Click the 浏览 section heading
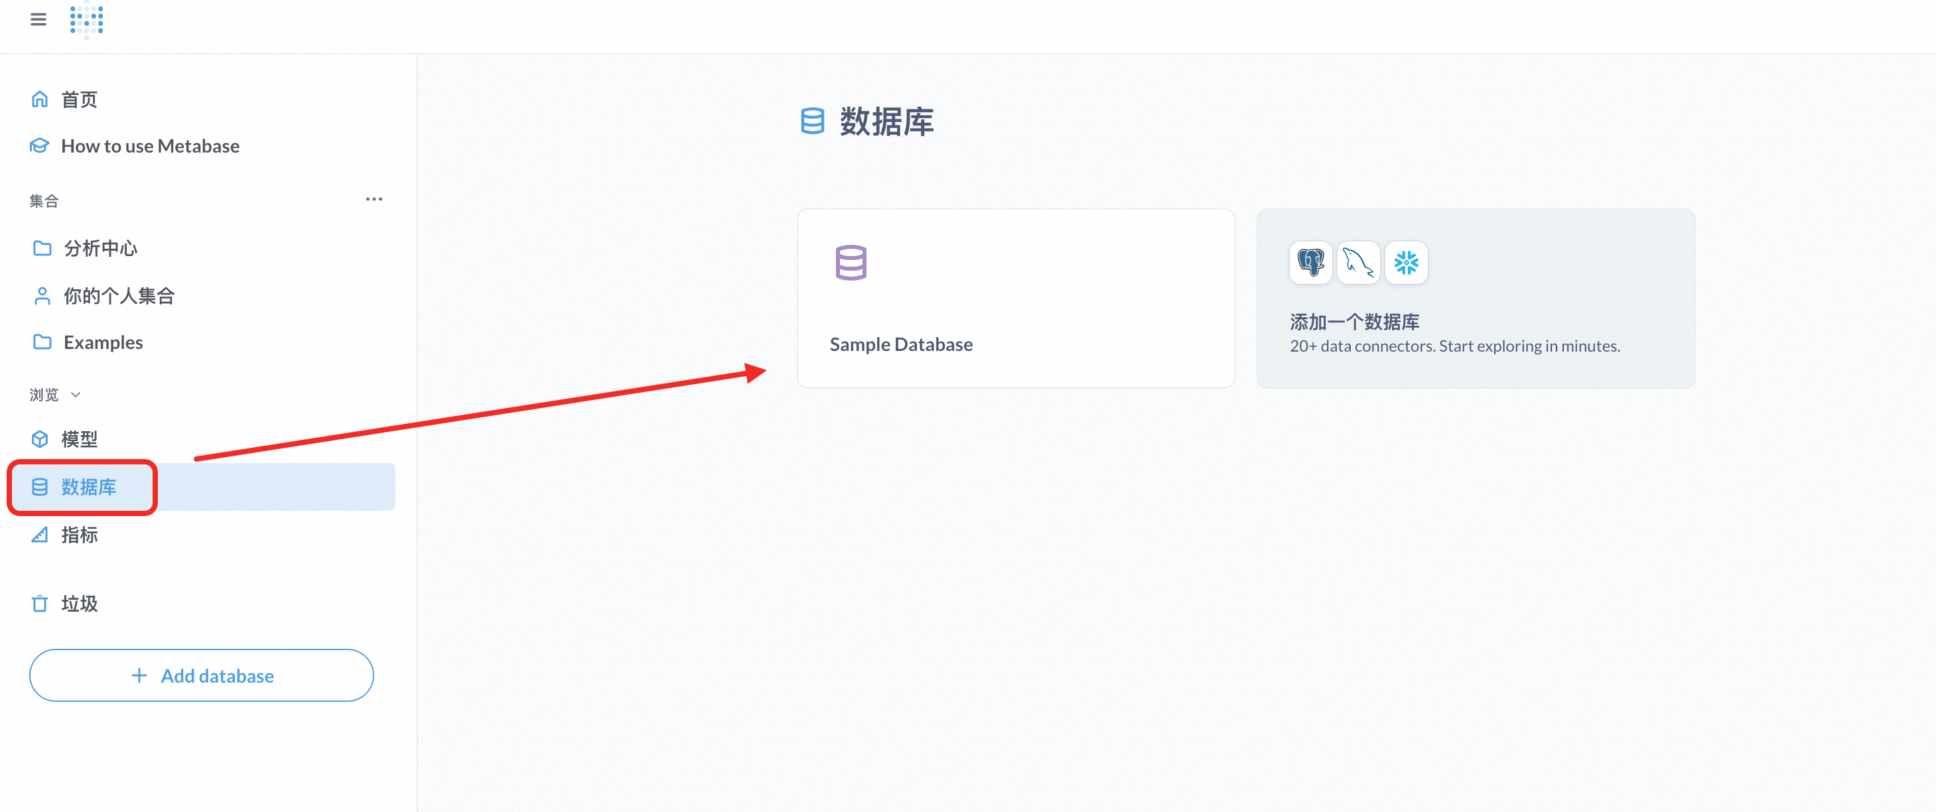 coord(44,394)
